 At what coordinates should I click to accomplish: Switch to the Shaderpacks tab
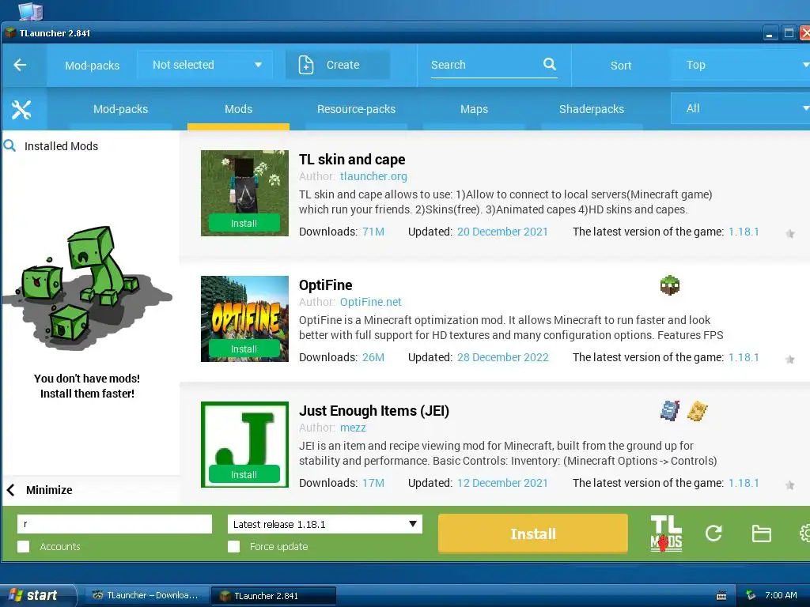point(592,109)
